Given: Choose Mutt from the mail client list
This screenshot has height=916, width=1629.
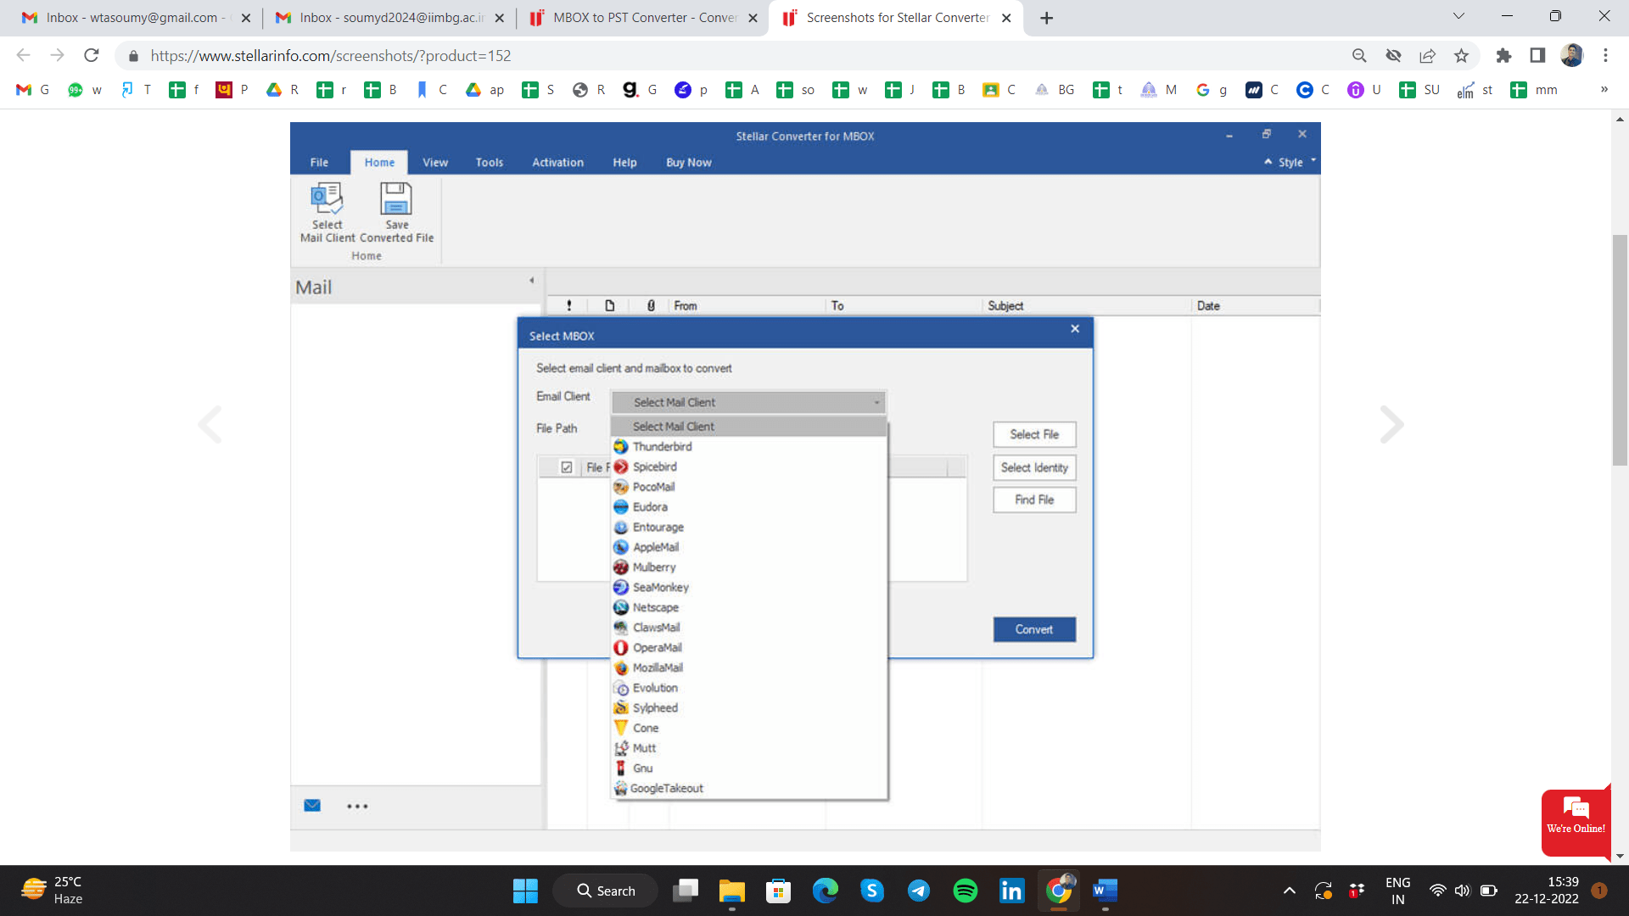Looking at the screenshot, I should coord(749,748).
